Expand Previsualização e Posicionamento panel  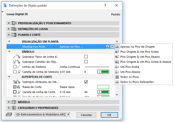pos(9,23)
